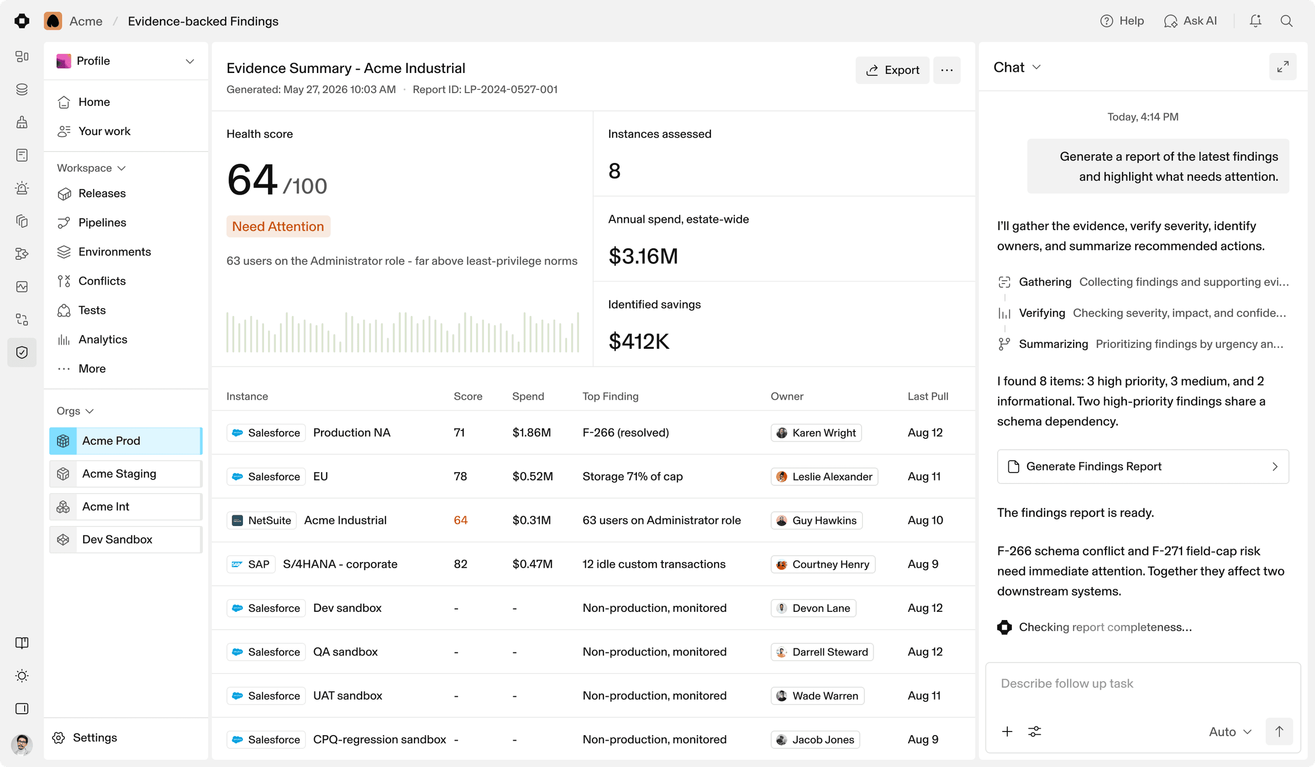Click the app logo icon in top-left corner
1315x767 pixels.
22,21
